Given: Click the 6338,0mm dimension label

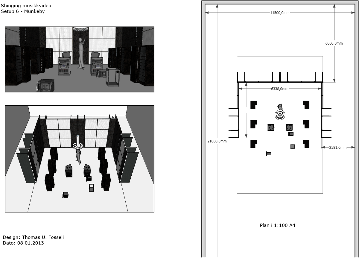Looking at the screenshot, I should point(279,89).
